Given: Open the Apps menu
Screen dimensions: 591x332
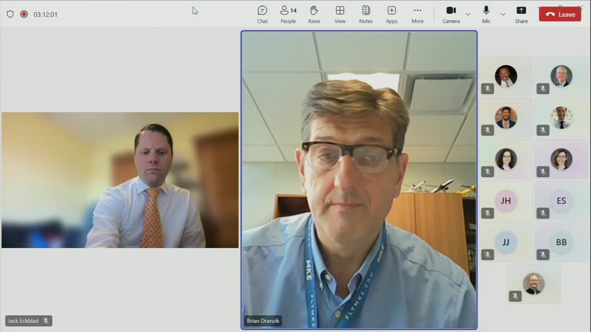Looking at the screenshot, I should [392, 14].
